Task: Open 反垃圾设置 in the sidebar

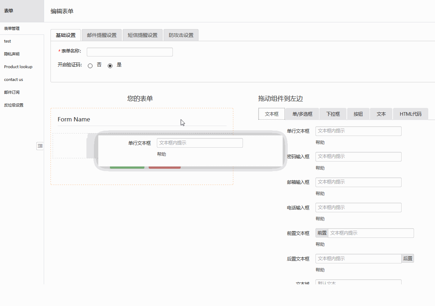Action: [x=14, y=105]
